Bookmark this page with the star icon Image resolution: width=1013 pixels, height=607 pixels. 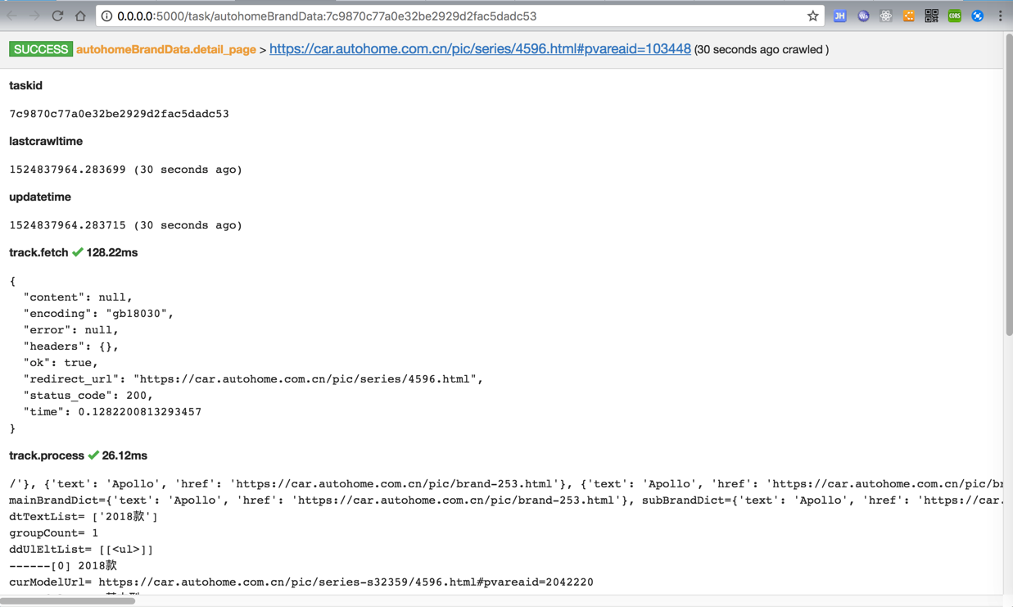click(812, 16)
